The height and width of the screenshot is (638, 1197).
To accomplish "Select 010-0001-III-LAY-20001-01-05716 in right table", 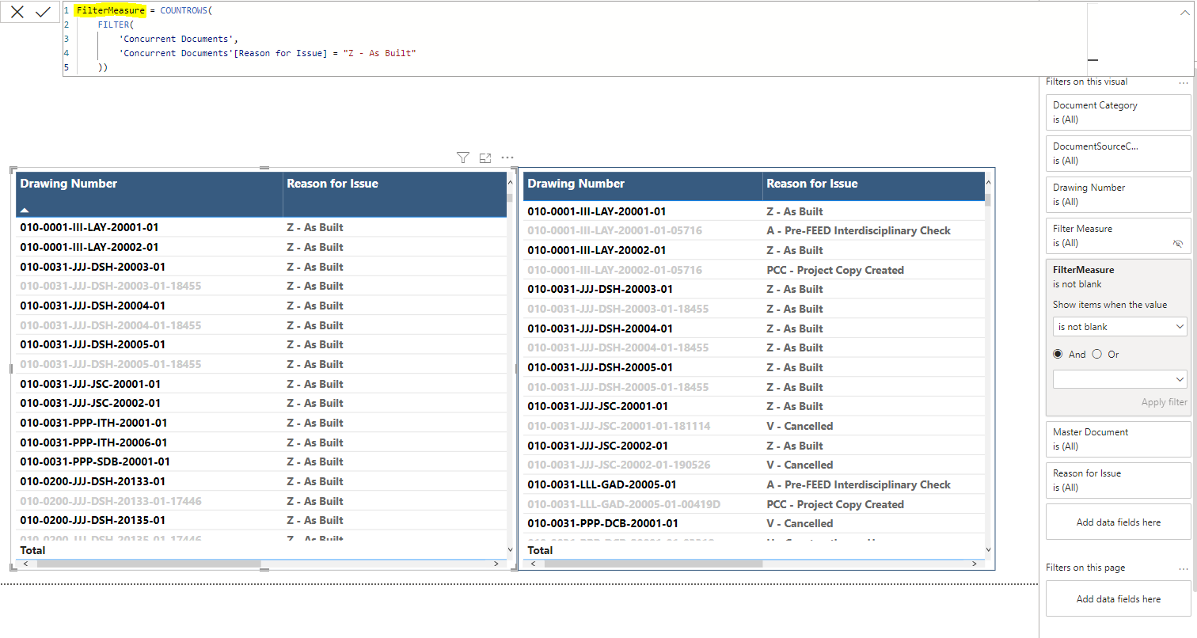I will pos(614,230).
